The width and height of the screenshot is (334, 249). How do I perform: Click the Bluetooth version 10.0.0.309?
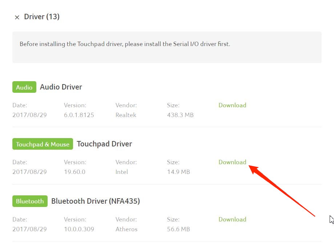tap(79, 229)
